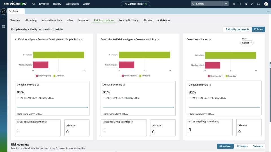Click info icon beside Overall compliance
This screenshot has width=271, height=152.
coord(210,39)
